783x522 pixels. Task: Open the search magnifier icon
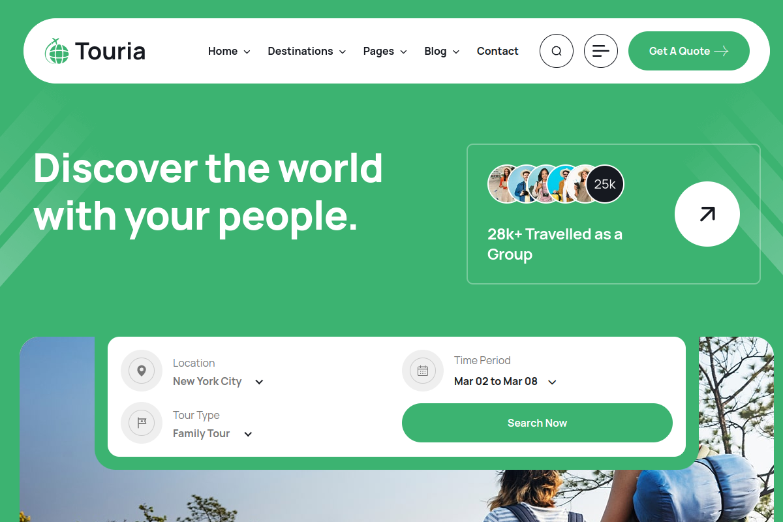pos(557,51)
